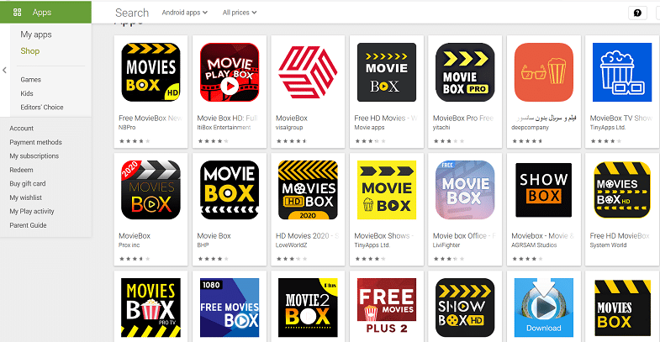Open the Movie2 Box Plus icon
Image resolution: width=660 pixels, height=342 pixels.
[308, 308]
